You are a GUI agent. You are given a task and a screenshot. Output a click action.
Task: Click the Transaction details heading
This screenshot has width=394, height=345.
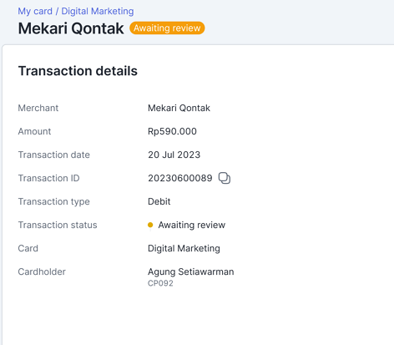coord(78,71)
